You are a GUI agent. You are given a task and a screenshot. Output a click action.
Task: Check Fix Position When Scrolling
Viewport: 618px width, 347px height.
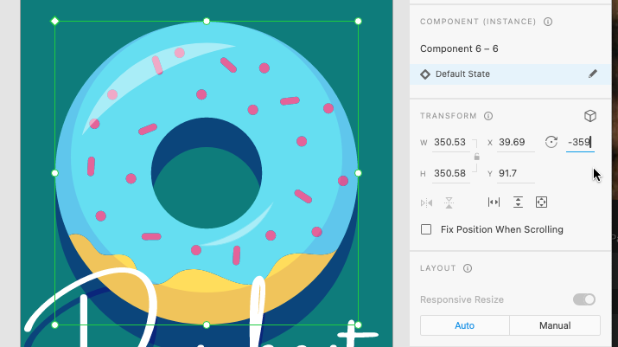coord(426,229)
